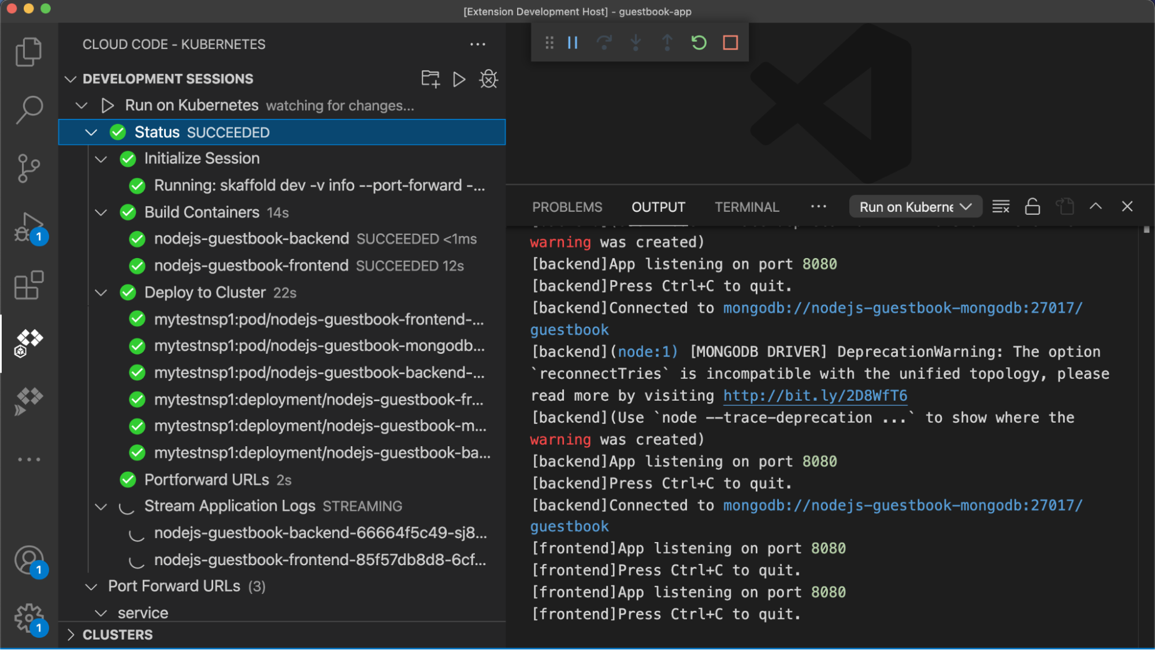Click the Debug on Kubernetes bug icon
This screenshot has height=650, width=1155.
click(489, 79)
